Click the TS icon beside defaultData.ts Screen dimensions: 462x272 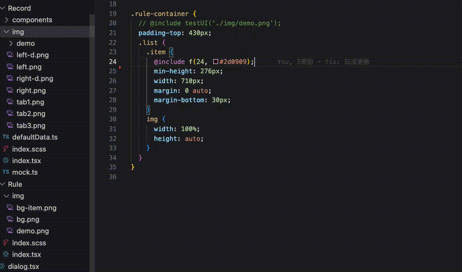pos(6,137)
